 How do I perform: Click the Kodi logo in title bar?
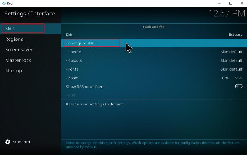[x=4, y=3]
